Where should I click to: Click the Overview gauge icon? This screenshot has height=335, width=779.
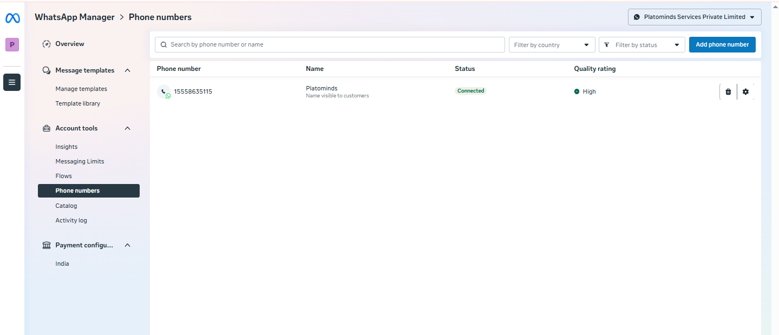[47, 44]
